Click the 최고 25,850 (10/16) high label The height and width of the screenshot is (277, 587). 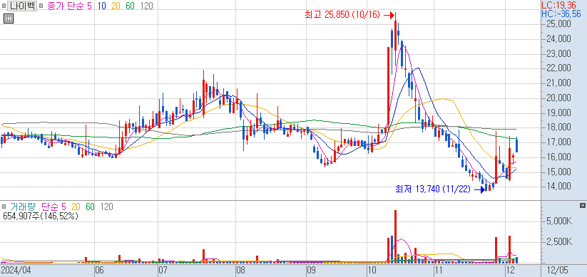pyautogui.click(x=342, y=15)
